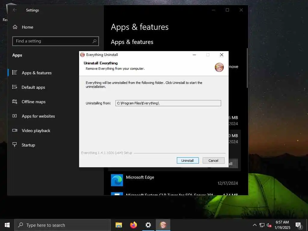Image resolution: width=308 pixels, height=231 pixels.
Task: Click the back arrow in Settings window
Action: tap(15, 10)
